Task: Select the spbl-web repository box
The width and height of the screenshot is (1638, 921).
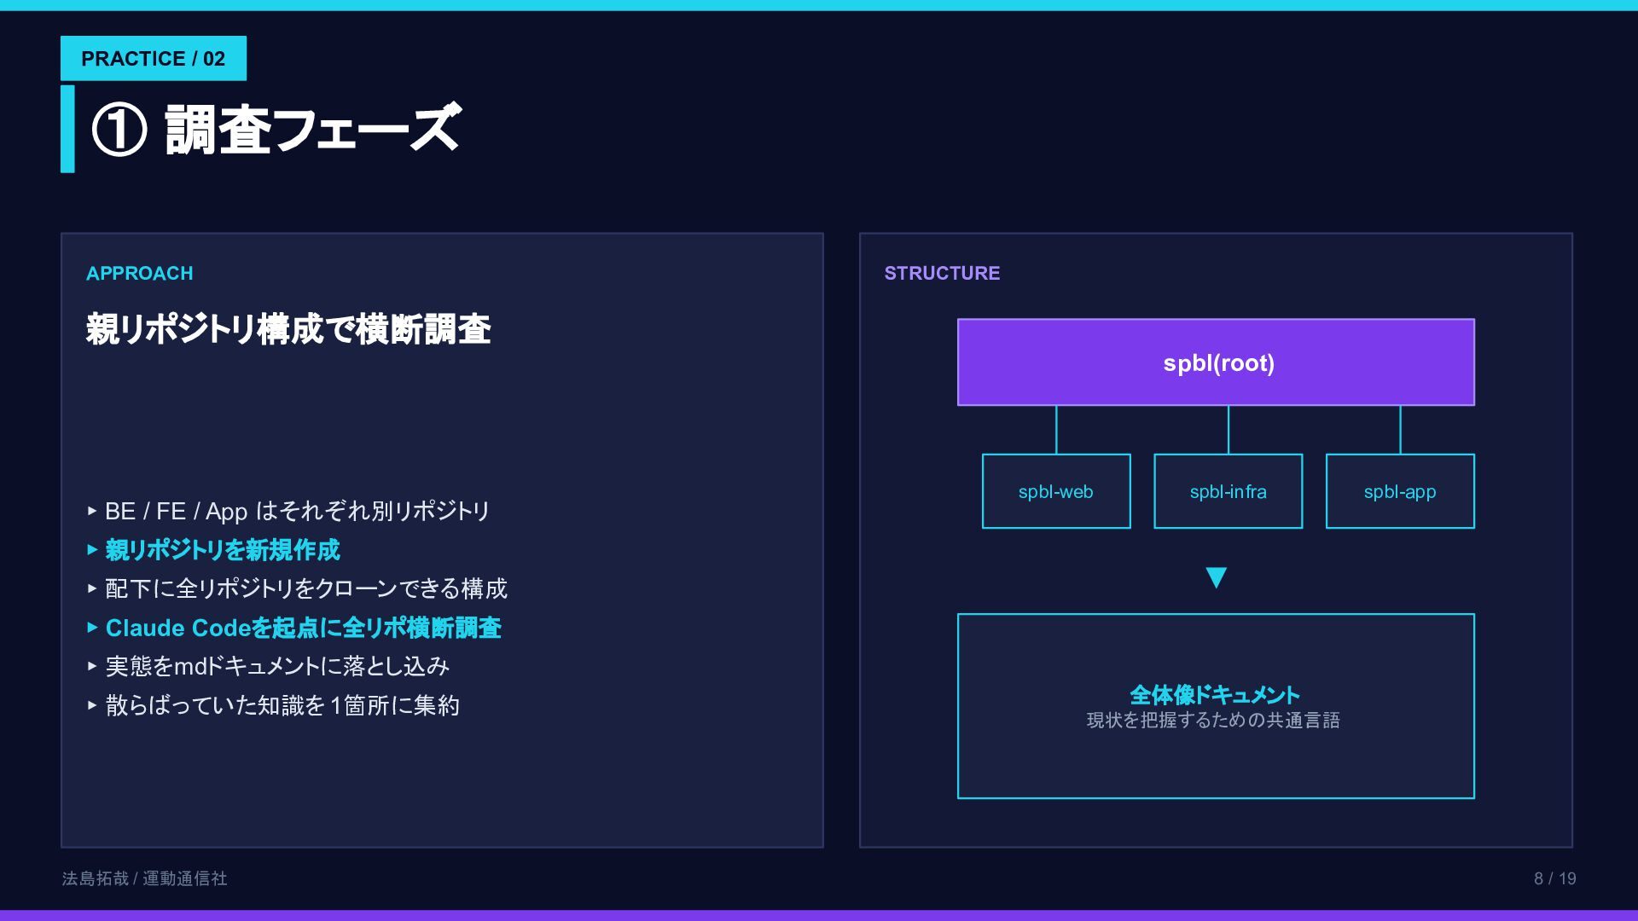Action: 1056,491
